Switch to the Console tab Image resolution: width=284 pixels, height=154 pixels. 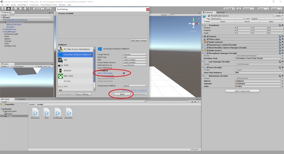(x=21, y=99)
